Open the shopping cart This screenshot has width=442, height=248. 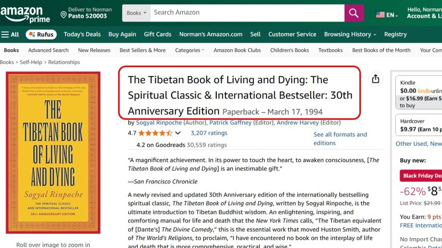(x=439, y=13)
